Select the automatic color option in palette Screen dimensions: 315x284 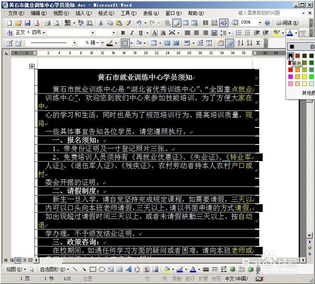pyautogui.click(x=301, y=46)
